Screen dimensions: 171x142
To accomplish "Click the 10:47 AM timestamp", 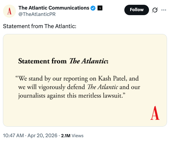I will 13,136.
